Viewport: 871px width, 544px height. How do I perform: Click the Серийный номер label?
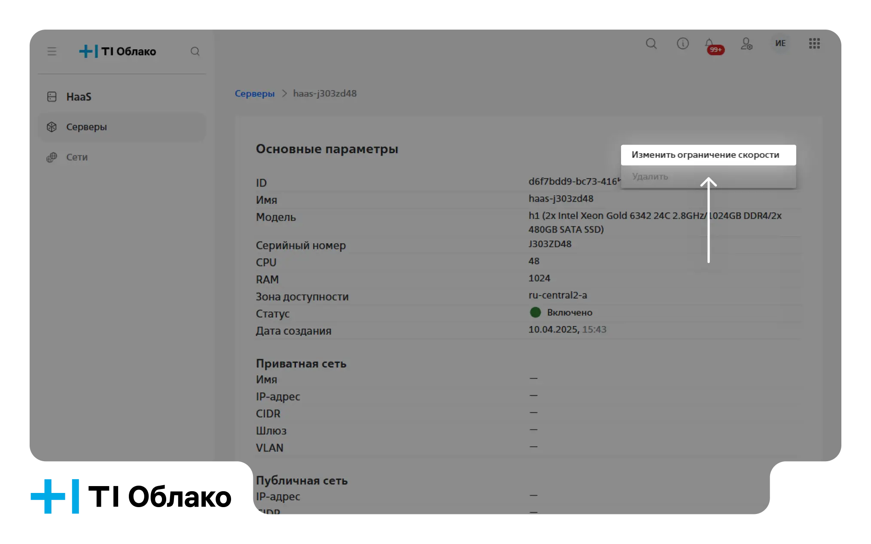[x=301, y=245]
